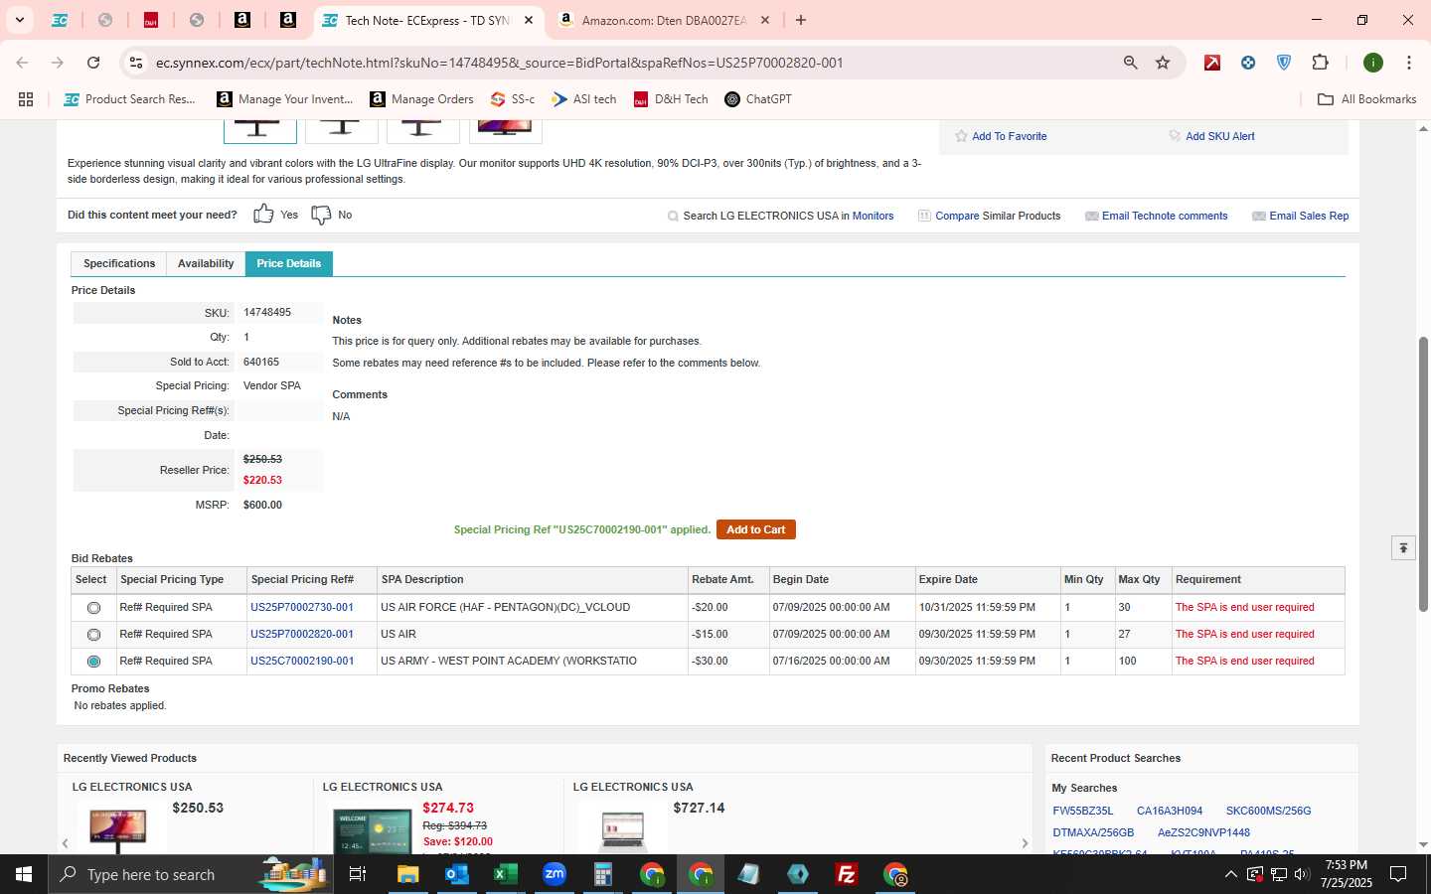Select the US AIR FORCE SPA radio button
This screenshot has height=894, width=1431.
93,608
